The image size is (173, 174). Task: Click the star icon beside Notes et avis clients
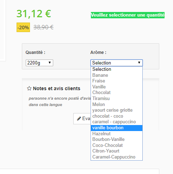point(29,88)
